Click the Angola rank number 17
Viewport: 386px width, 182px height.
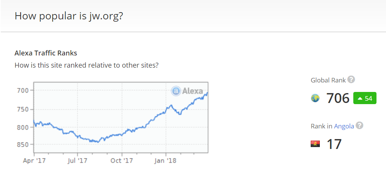click(334, 144)
